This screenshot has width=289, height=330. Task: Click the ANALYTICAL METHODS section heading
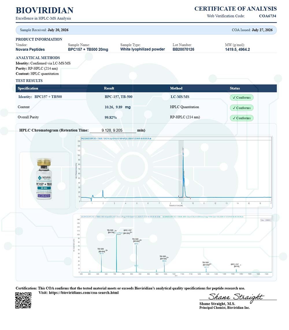38,58
